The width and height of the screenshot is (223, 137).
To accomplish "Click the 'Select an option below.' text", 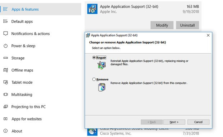I will coord(106,48).
